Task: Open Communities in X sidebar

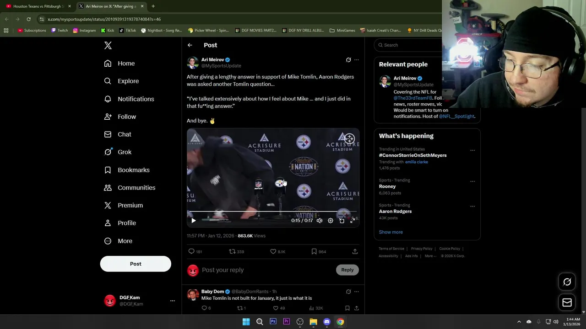Action: point(130,188)
